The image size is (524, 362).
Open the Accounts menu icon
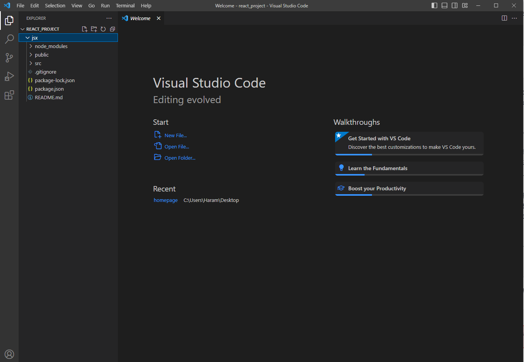[x=9, y=354]
